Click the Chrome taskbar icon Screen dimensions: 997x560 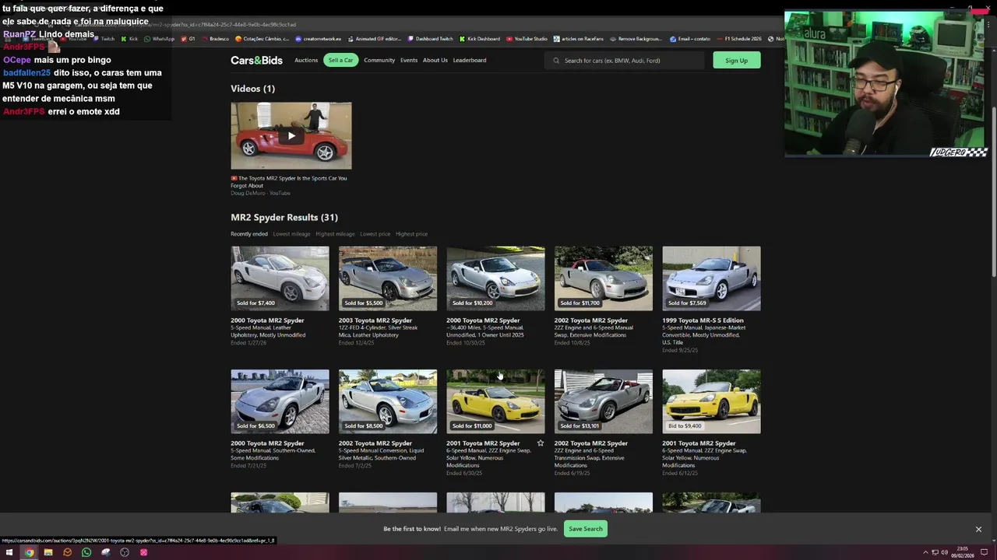(x=29, y=552)
